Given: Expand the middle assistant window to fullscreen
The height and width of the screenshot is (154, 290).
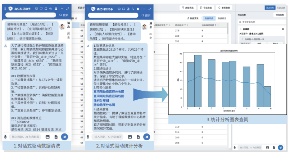Looking at the screenshot, I should (150, 9).
